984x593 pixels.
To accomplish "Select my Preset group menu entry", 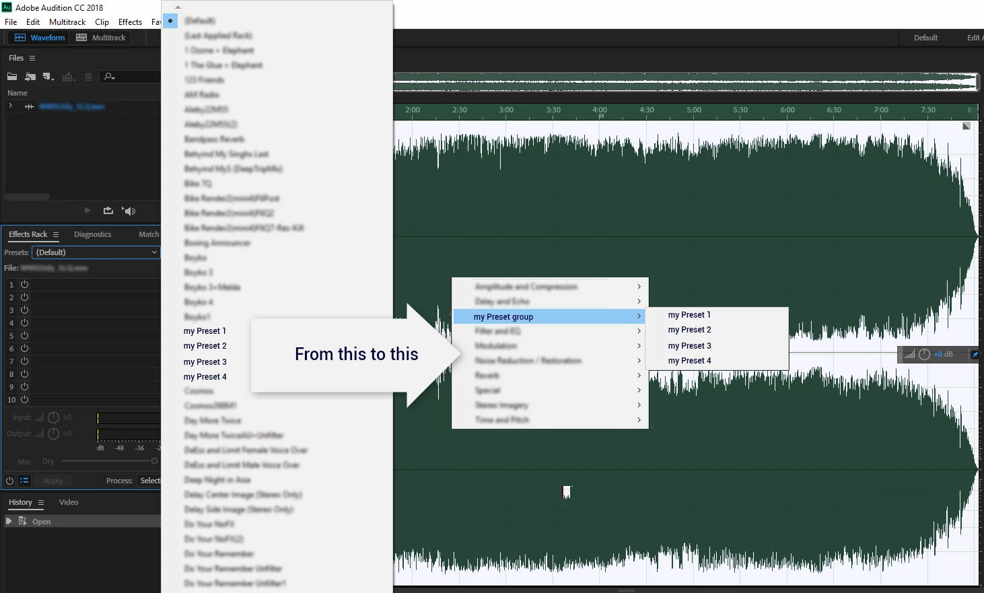I will point(550,316).
